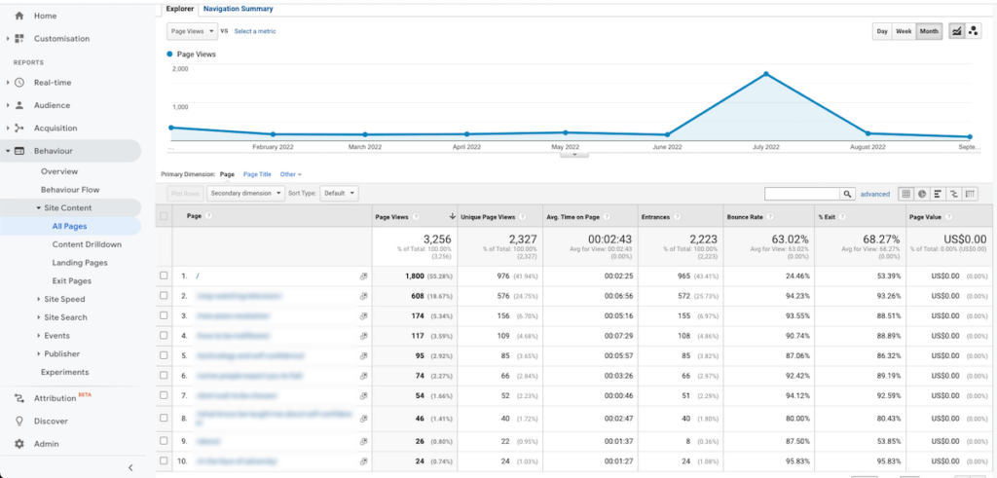This screenshot has height=478, width=997.
Task: Select the Explorer tab
Action: click(180, 9)
